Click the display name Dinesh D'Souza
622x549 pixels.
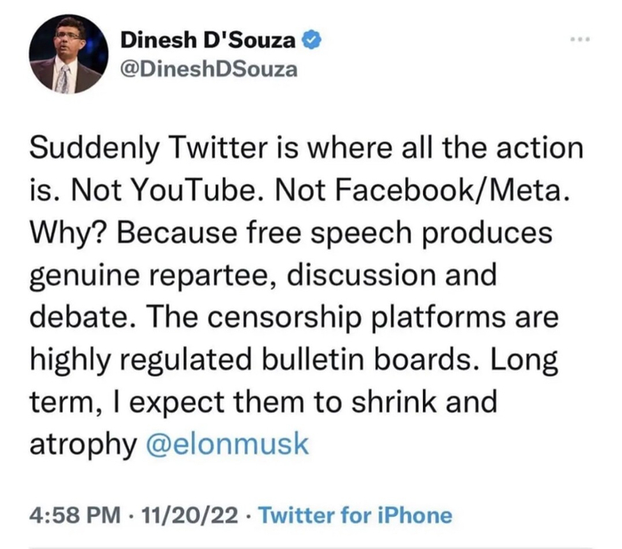pyautogui.click(x=208, y=40)
